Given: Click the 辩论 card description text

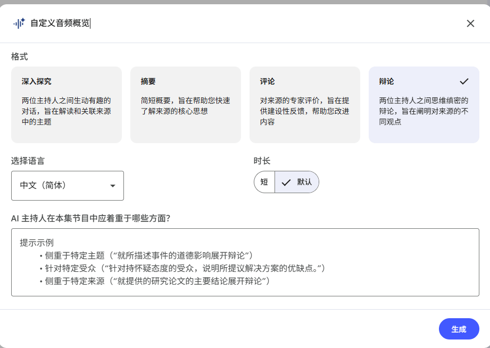Looking at the screenshot, I should point(422,109).
